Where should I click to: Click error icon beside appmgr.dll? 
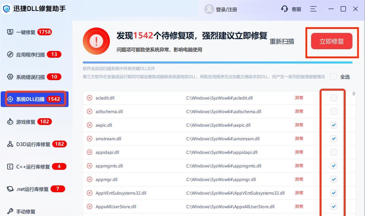[90, 179]
